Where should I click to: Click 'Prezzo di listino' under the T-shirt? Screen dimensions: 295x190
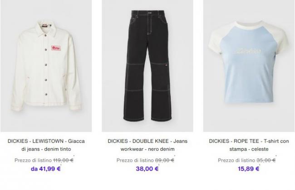pos(236,160)
